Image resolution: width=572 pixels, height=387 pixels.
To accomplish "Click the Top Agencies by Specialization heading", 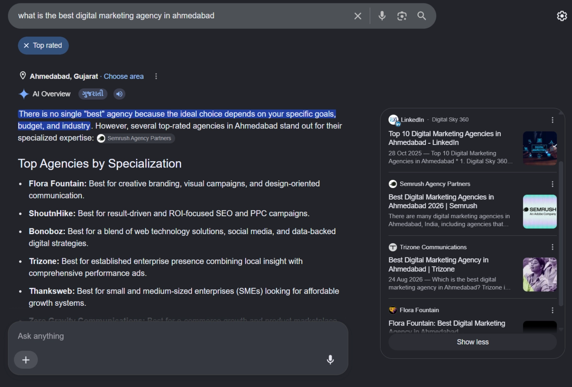I will tap(100, 164).
